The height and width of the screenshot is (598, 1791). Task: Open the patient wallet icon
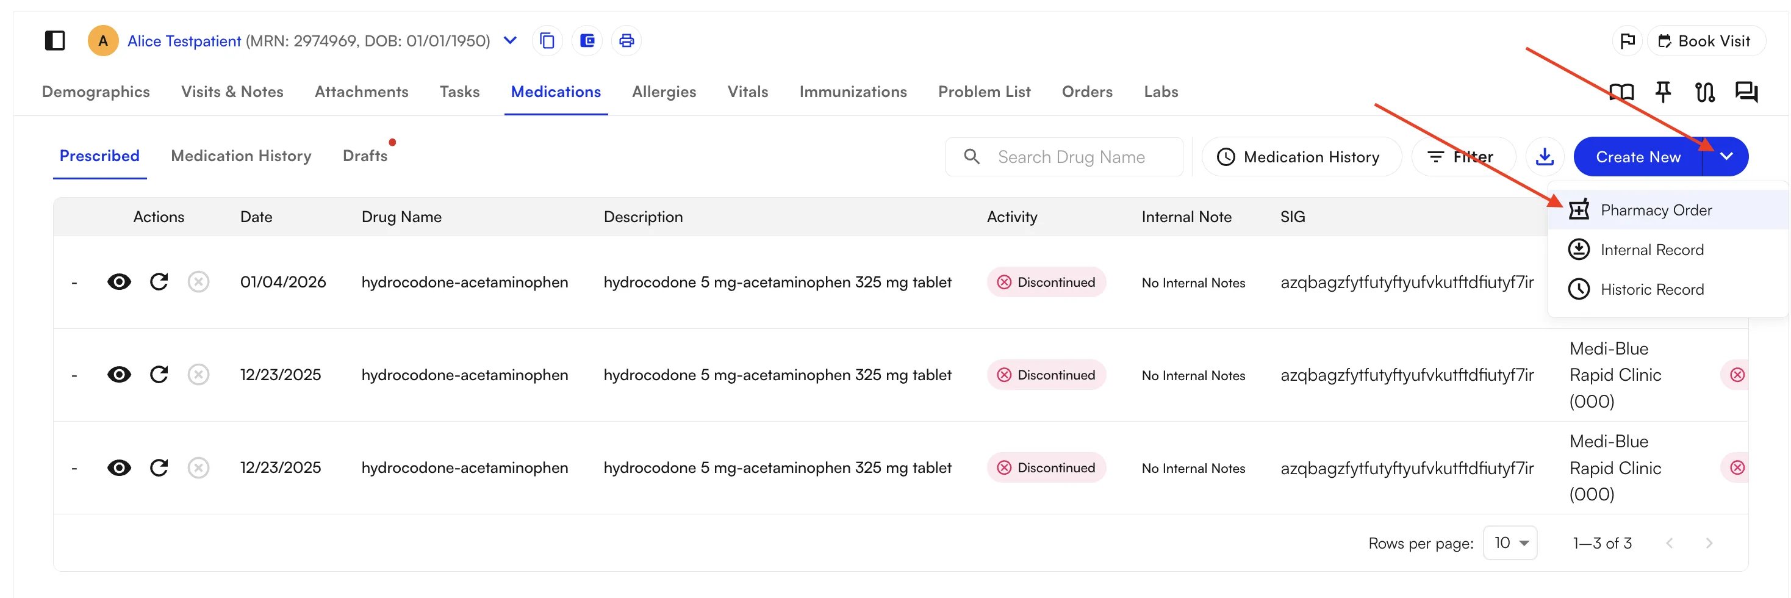587,40
